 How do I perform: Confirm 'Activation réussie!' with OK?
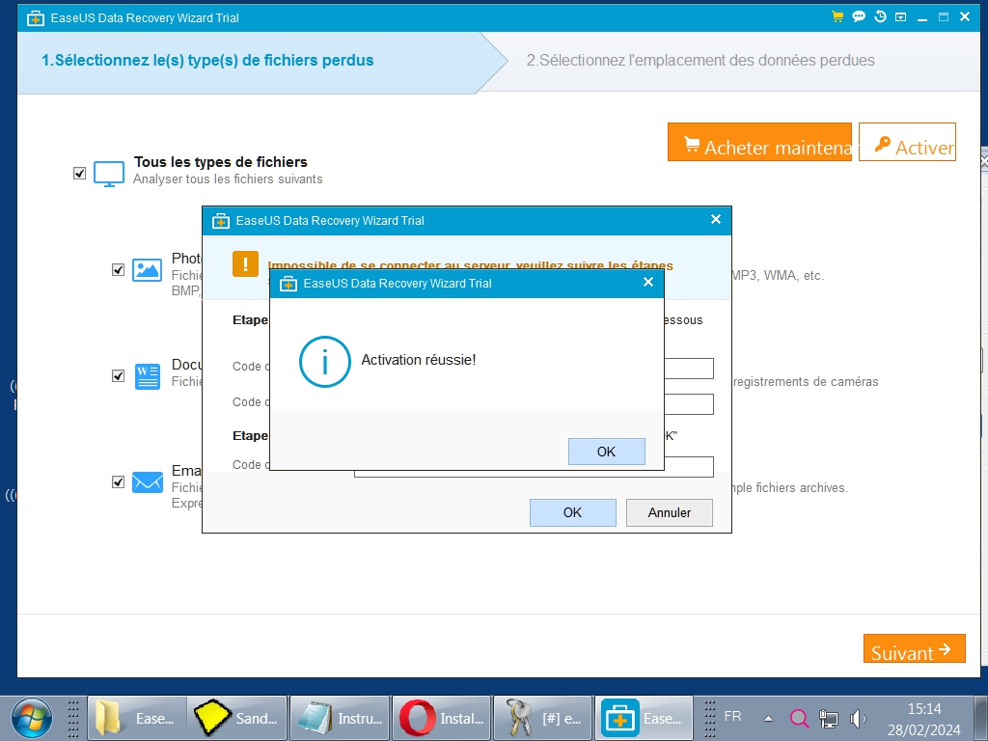606,452
